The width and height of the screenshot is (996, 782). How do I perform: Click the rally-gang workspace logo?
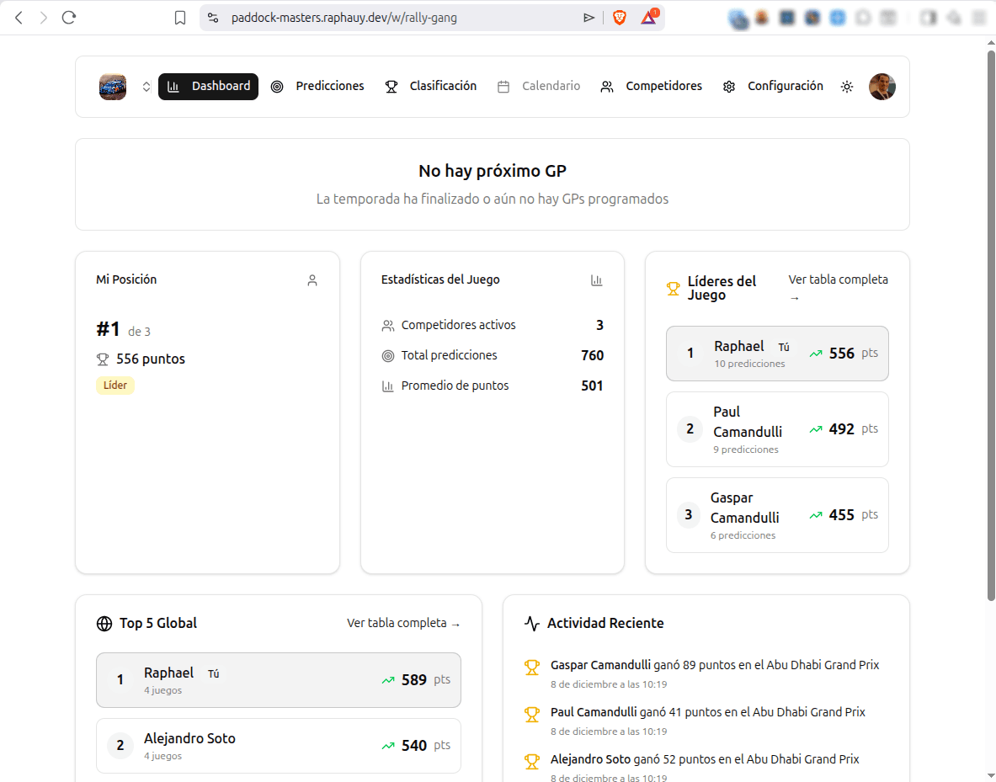click(x=113, y=87)
